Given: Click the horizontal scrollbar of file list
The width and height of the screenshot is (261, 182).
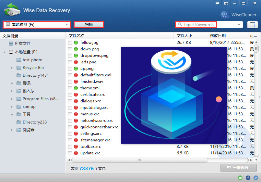Looking at the screenshot, I should 139,160.
